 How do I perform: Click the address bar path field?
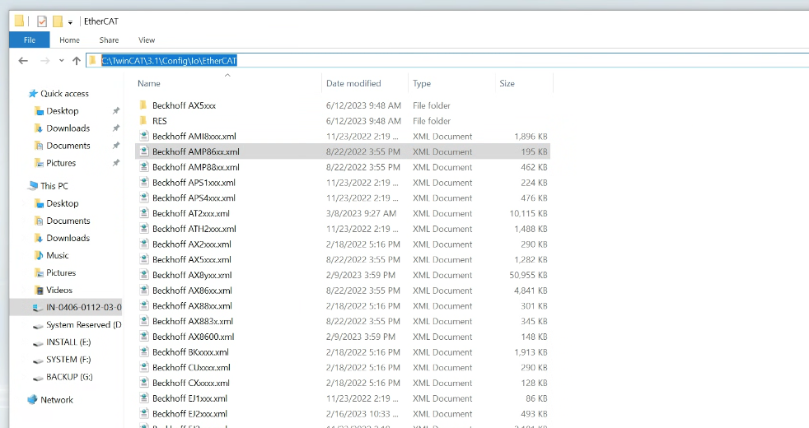pos(447,61)
